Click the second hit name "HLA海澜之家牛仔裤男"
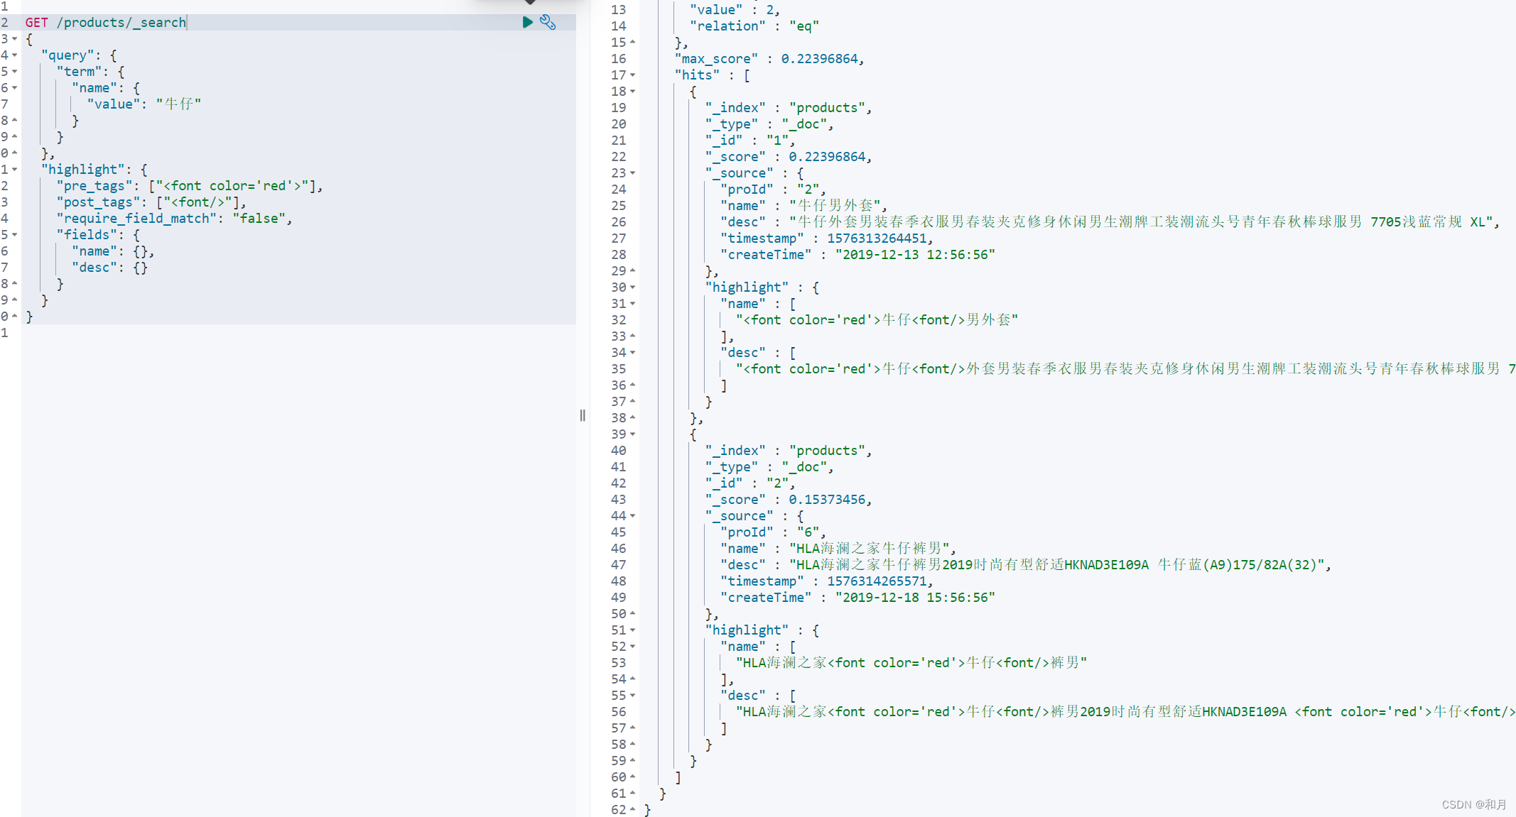 tap(870, 549)
